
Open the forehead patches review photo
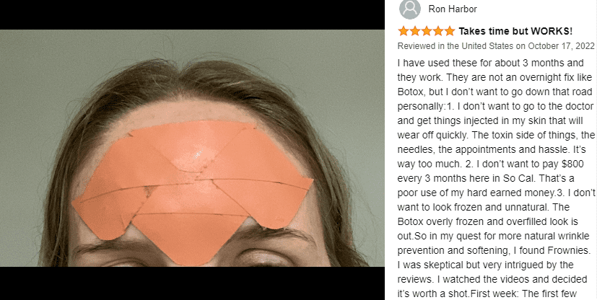tap(192, 148)
